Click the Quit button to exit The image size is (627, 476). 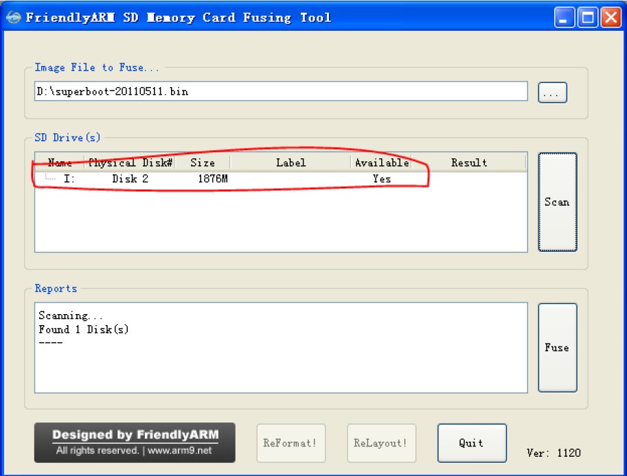pos(471,442)
